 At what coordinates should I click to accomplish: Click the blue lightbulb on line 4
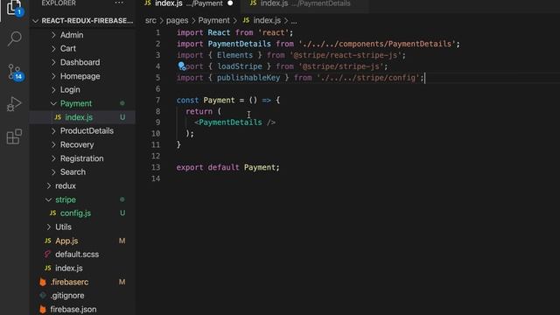click(182, 66)
